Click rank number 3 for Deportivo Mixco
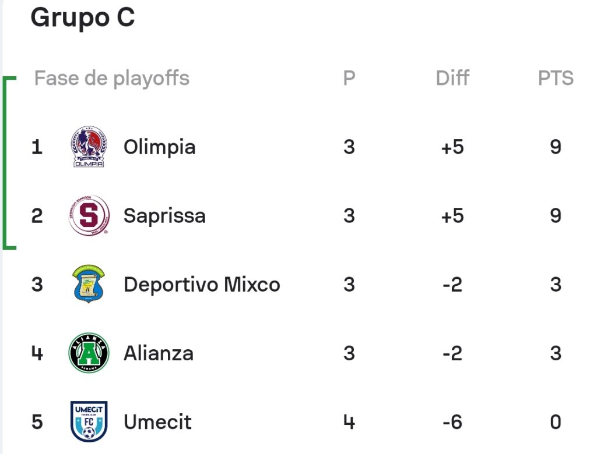 (37, 285)
